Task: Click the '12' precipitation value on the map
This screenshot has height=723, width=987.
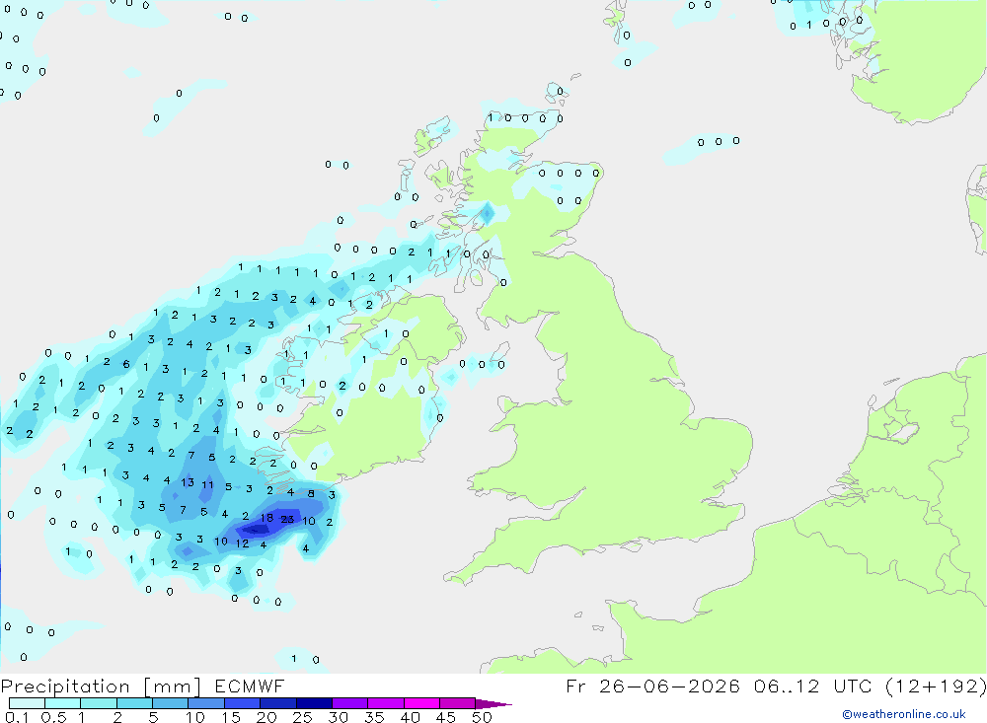Action: tap(243, 543)
